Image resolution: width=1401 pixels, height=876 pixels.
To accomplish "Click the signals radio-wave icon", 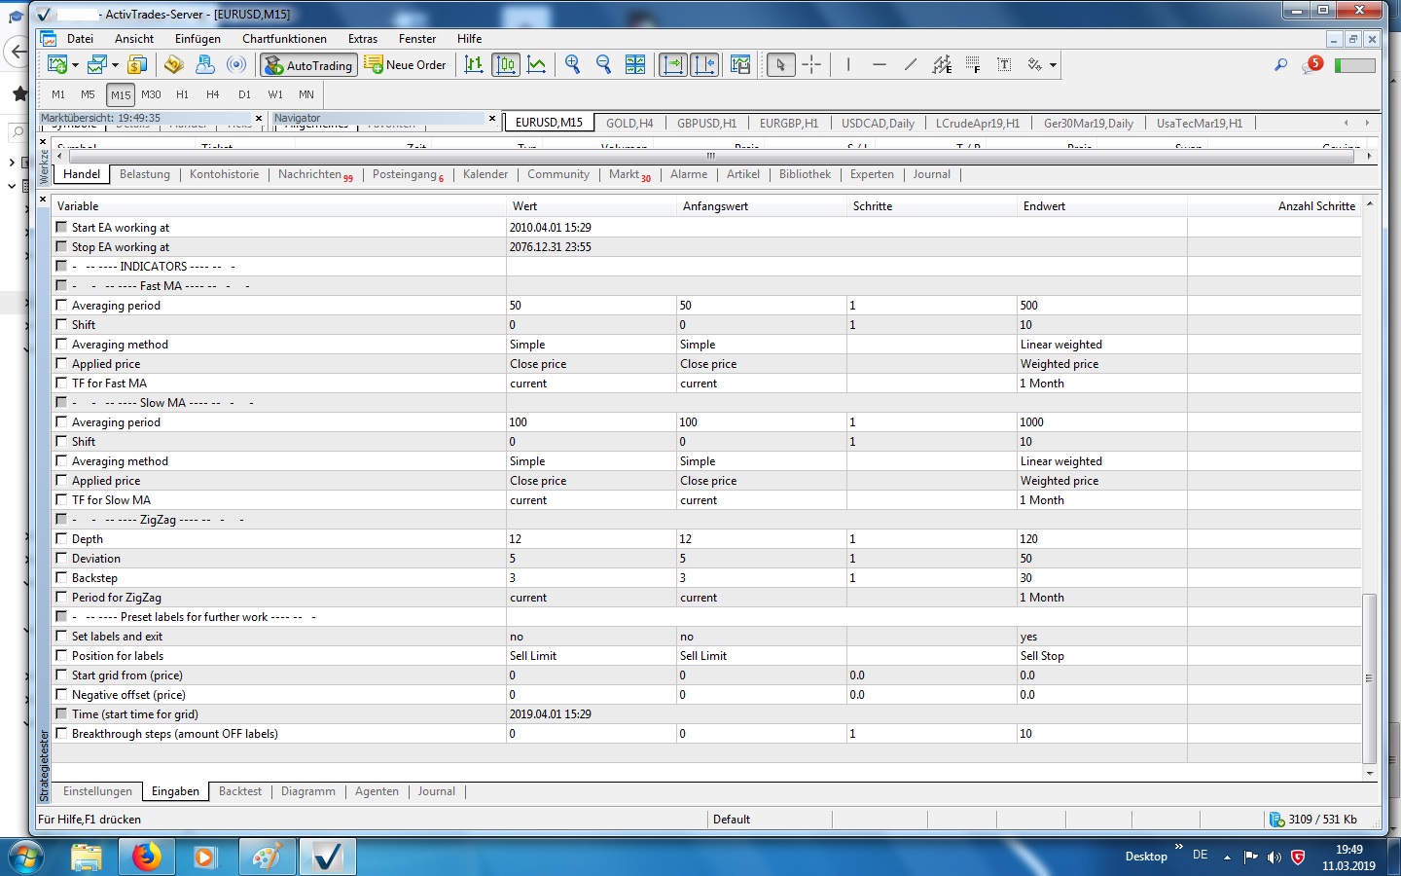I will coord(236,65).
